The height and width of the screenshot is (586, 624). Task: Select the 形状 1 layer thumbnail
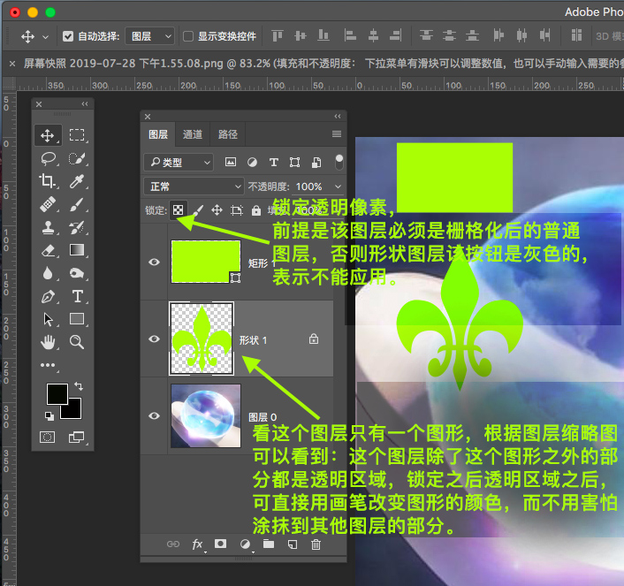coord(202,339)
